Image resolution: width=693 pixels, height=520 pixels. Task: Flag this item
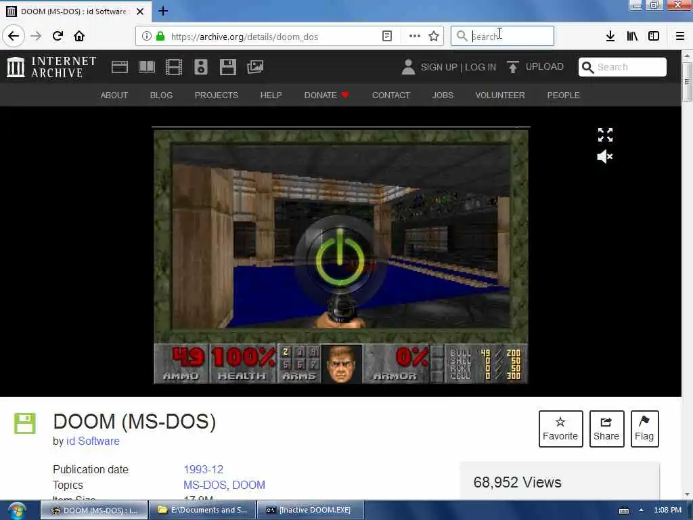tap(644, 429)
